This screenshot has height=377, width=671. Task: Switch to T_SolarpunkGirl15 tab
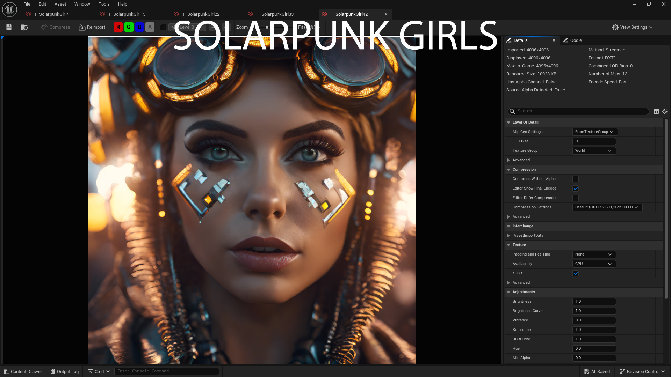click(127, 14)
